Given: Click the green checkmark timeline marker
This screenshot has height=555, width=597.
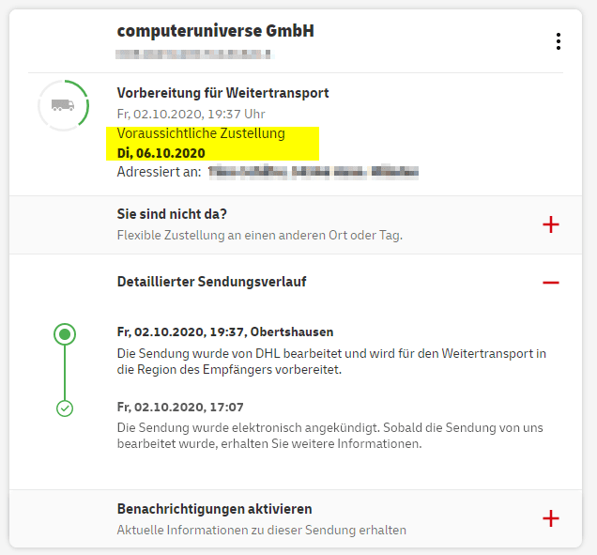Looking at the screenshot, I should point(65,409).
